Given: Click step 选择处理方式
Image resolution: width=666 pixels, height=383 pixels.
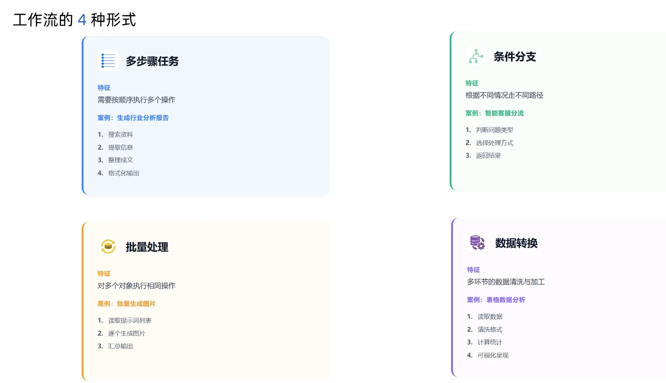Looking at the screenshot, I should [x=495, y=143].
